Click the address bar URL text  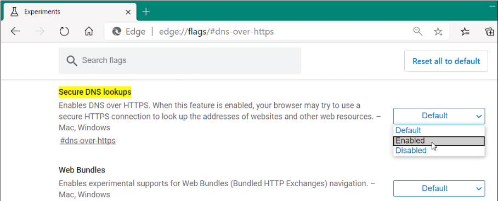pos(216,32)
